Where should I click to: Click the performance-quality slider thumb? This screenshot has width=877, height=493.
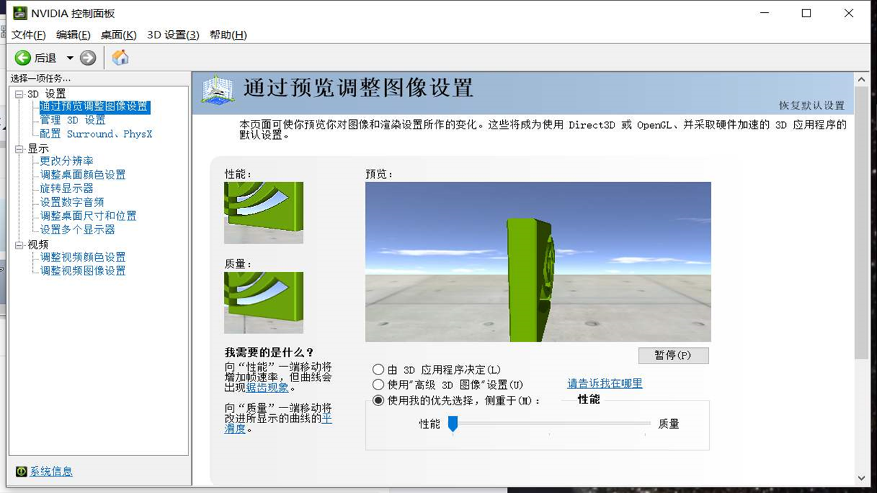(452, 424)
